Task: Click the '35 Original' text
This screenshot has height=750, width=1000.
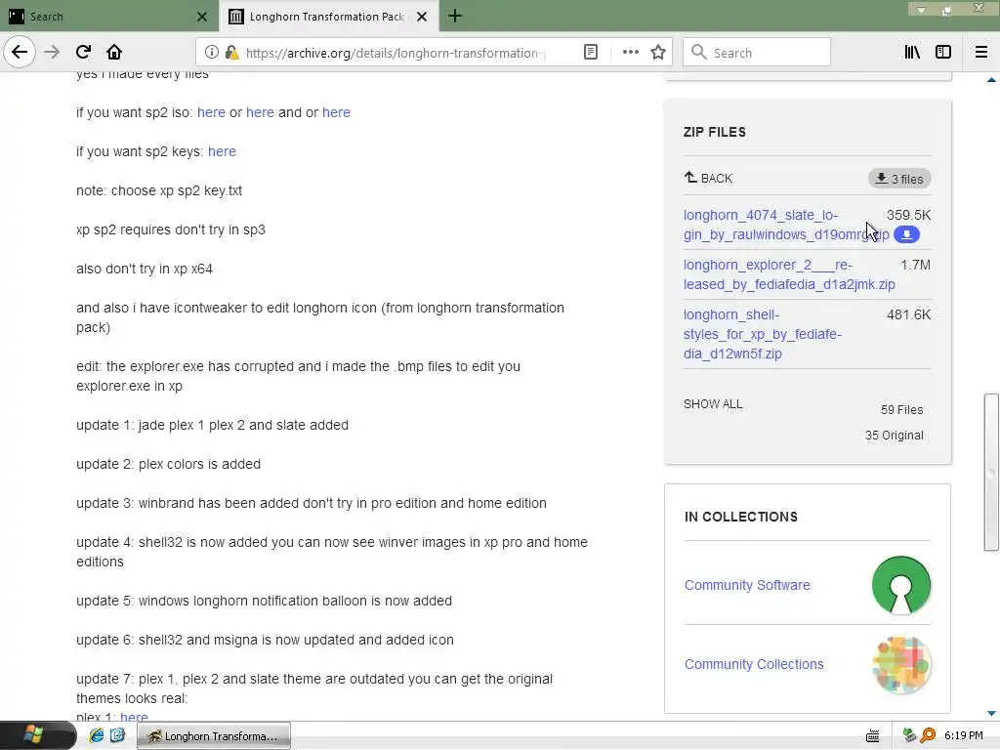Action: tap(895, 435)
